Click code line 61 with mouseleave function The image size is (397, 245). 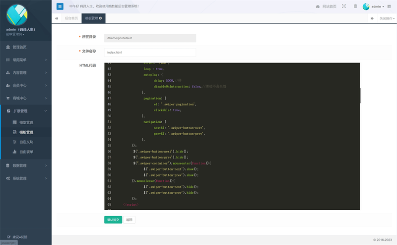153,181
